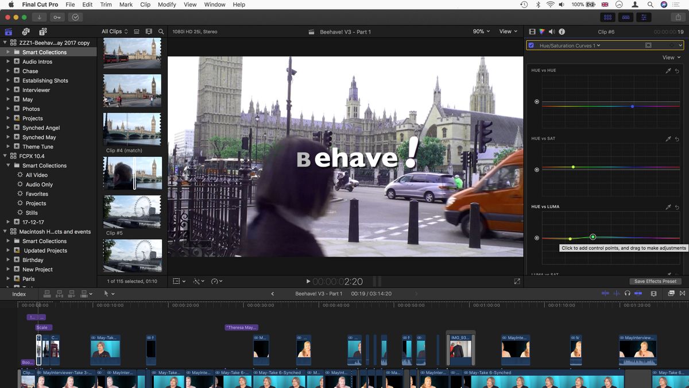This screenshot has width=689, height=388.
Task: Open the Window menu
Action: tap(214, 5)
